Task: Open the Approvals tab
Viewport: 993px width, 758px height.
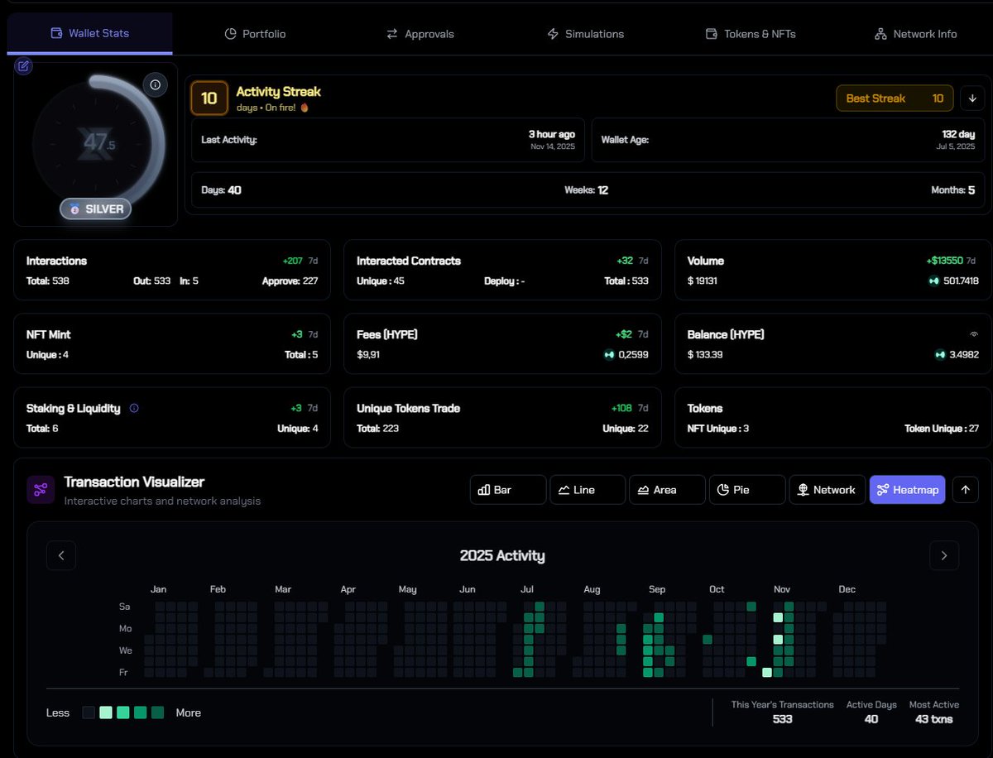Action: point(420,34)
